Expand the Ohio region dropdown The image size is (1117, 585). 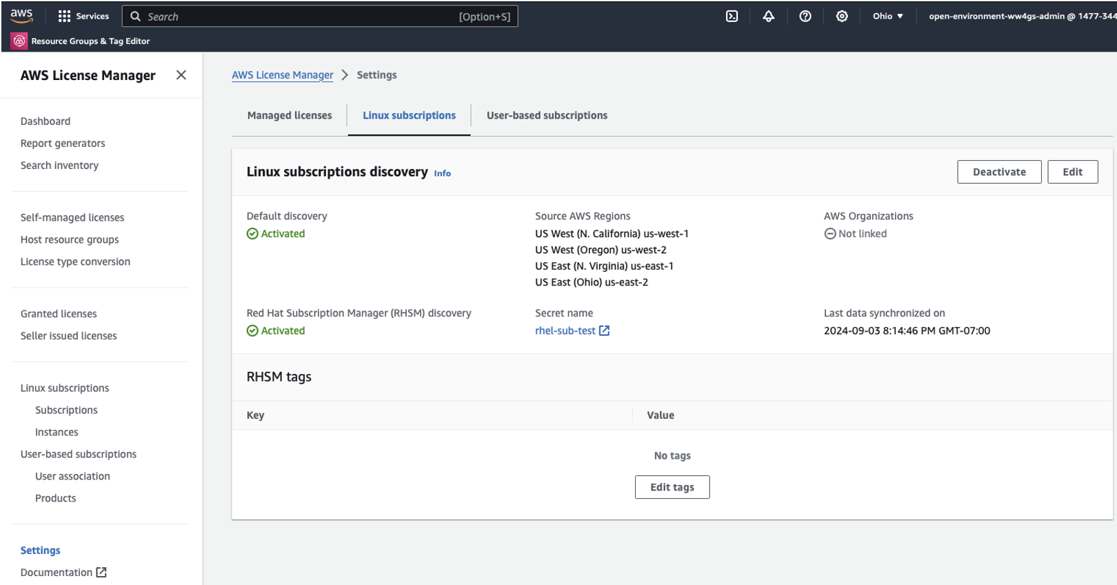pos(887,16)
